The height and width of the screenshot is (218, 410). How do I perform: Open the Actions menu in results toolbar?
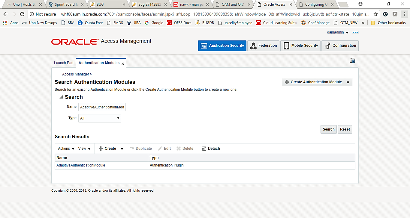[x=66, y=149]
